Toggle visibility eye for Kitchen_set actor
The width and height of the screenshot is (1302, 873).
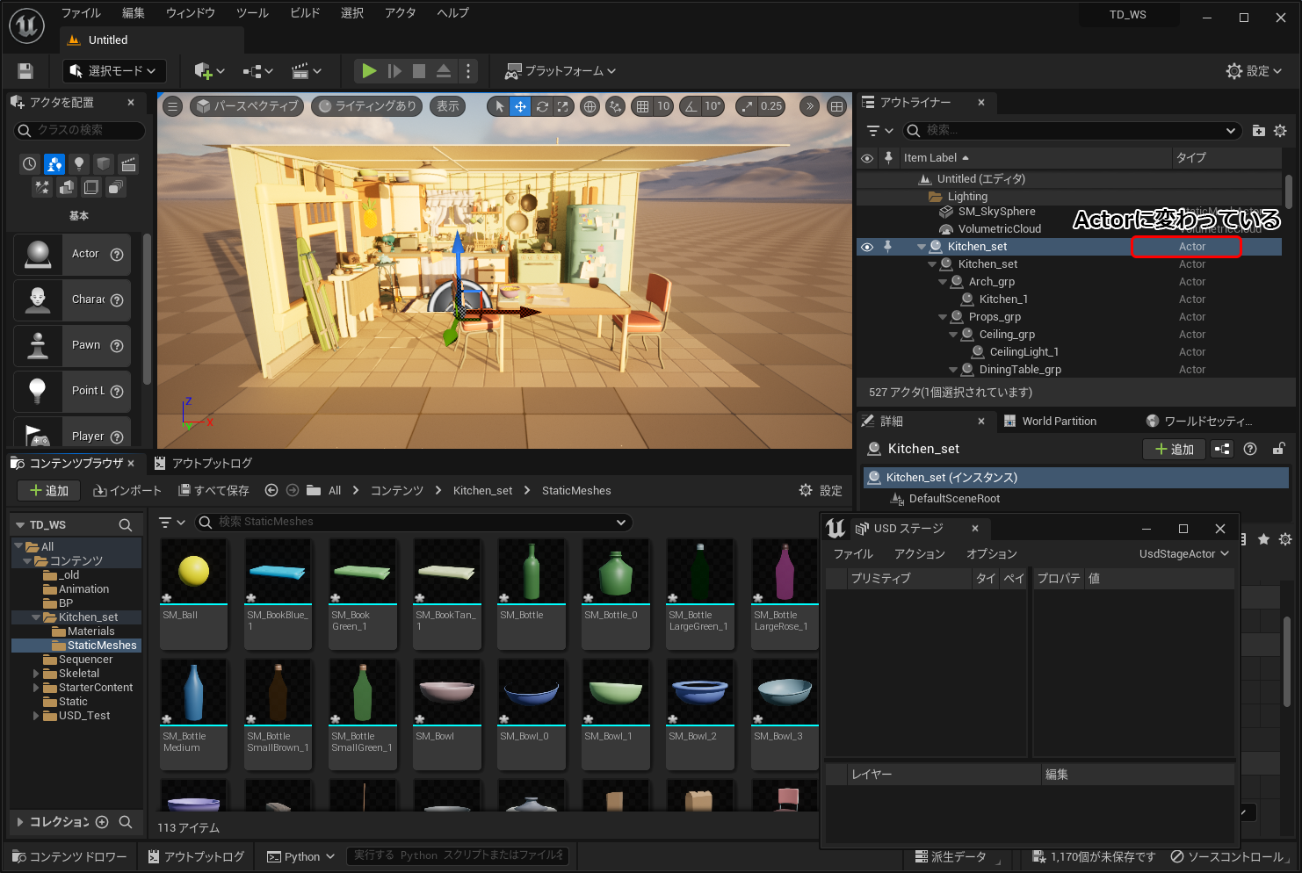[867, 247]
